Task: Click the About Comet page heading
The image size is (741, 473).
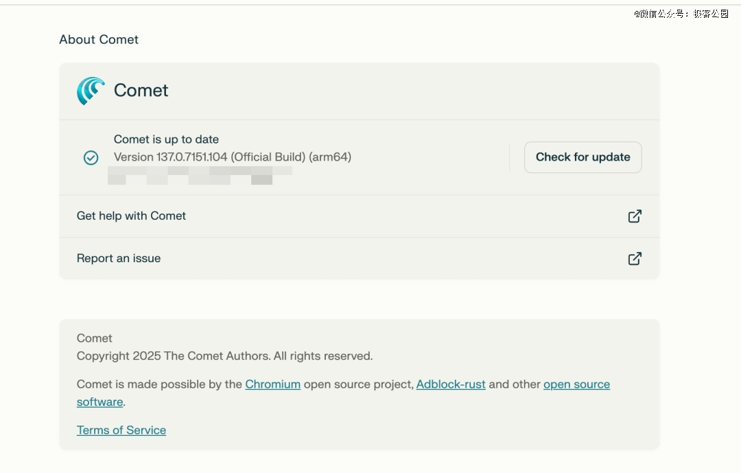Action: tap(99, 40)
